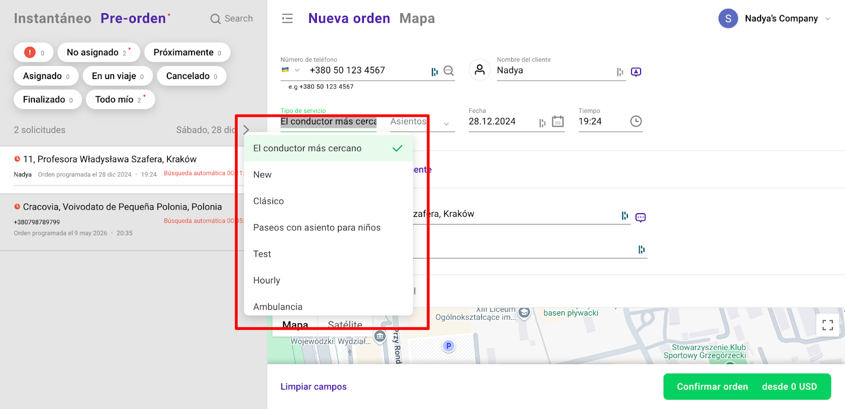Open the clock time picker icon
Viewport: 845px width, 409px height.
click(636, 121)
